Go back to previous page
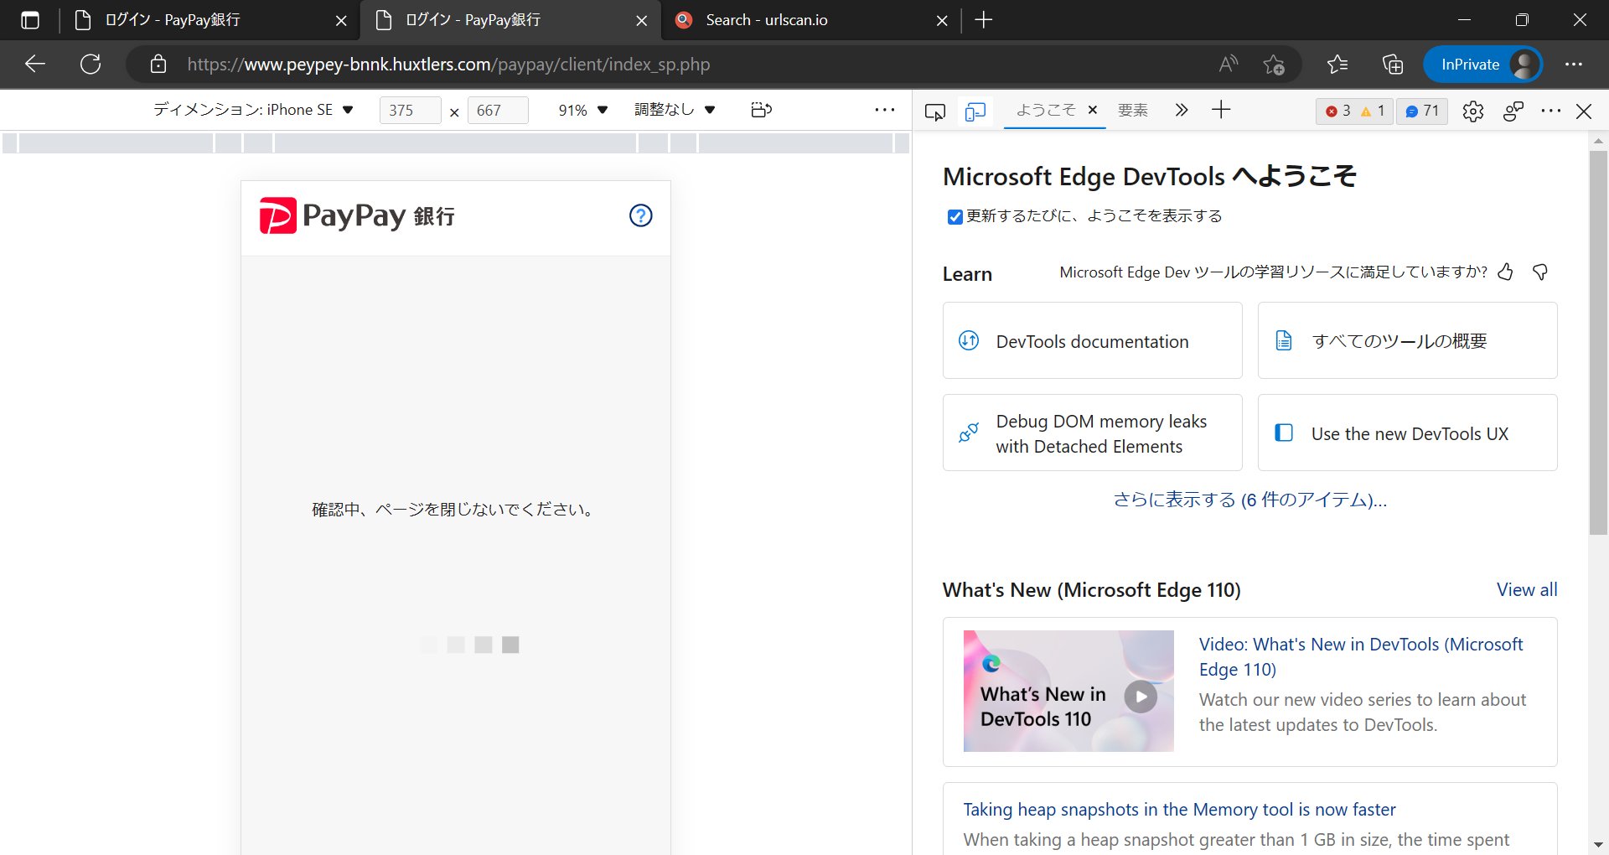1609x855 pixels. tap(35, 64)
